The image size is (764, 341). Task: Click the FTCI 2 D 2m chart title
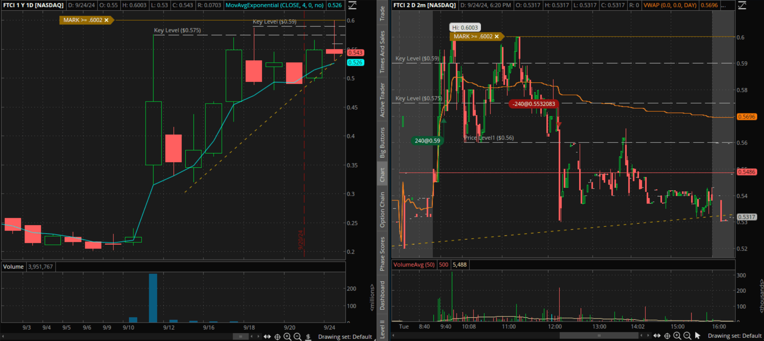coord(424,5)
